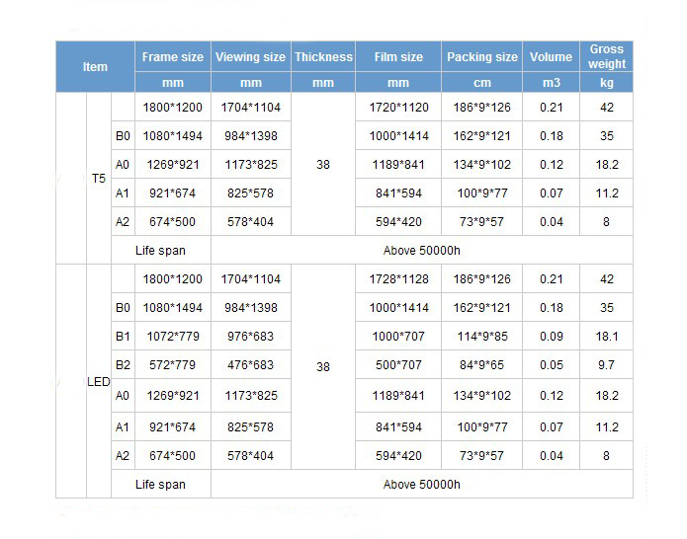Select the "Thickness" header cell

pyautogui.click(x=323, y=57)
